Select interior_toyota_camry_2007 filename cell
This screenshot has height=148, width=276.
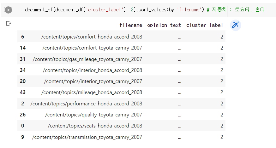click(x=93, y=81)
